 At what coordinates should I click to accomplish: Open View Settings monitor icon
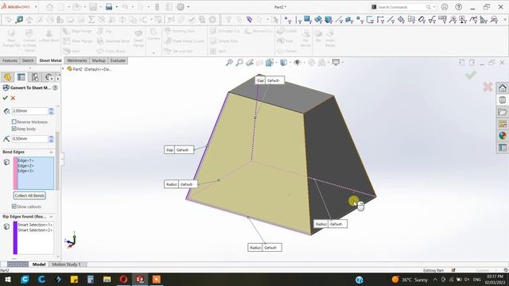(336, 62)
